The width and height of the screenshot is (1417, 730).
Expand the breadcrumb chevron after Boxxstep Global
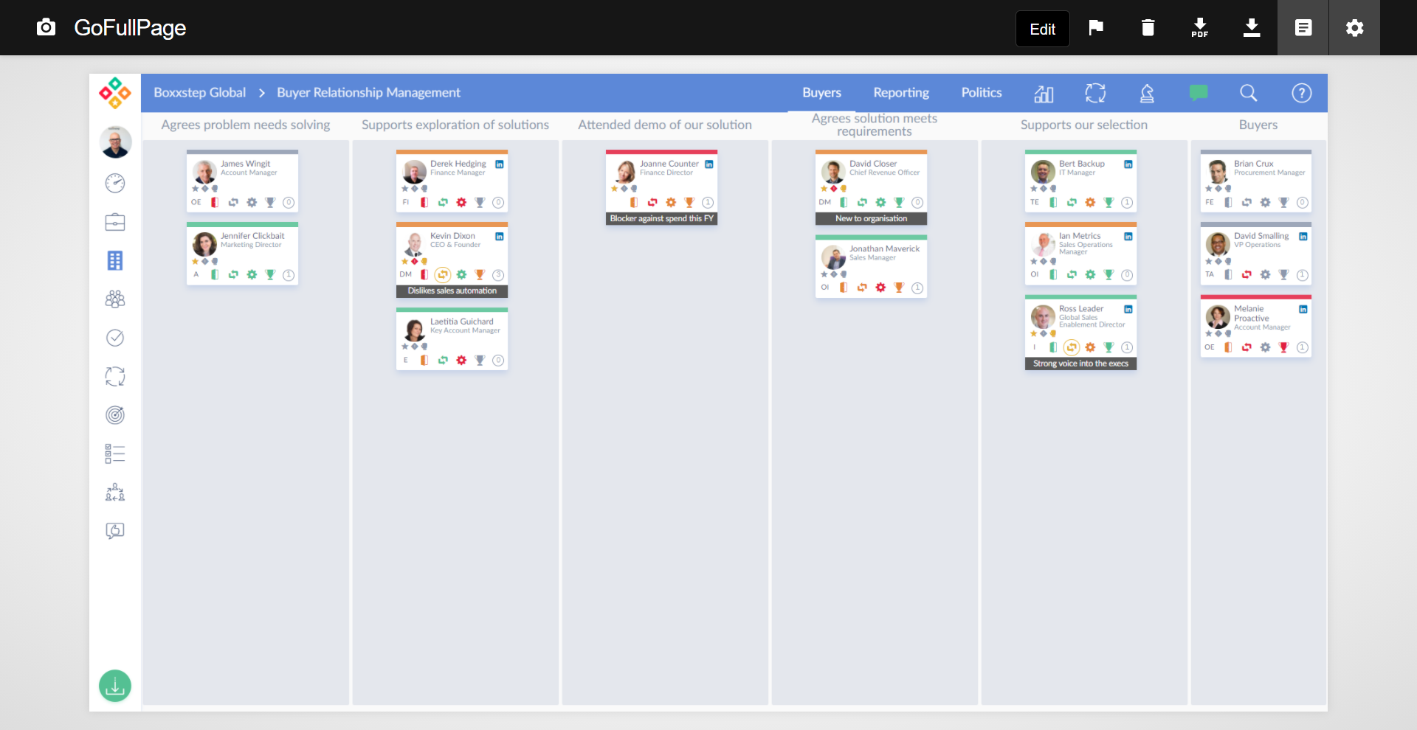(261, 93)
